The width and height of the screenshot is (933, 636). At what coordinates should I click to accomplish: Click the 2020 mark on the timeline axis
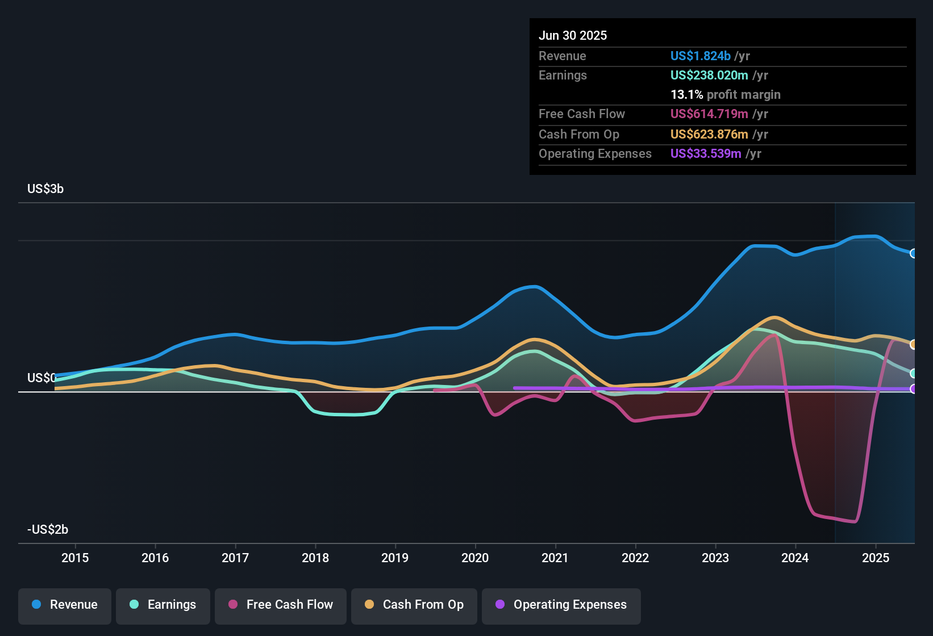point(476,558)
